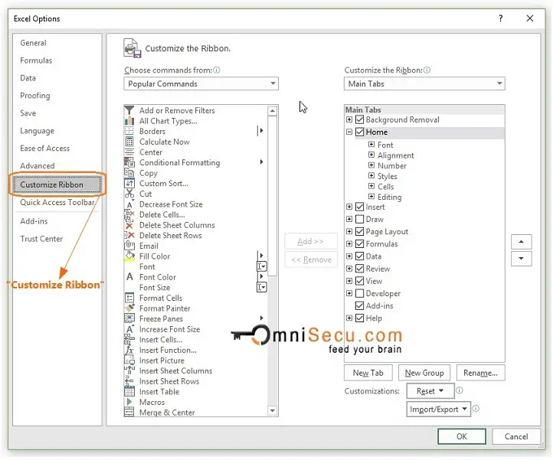553x460 pixels.
Task: Collapse the Home tab tree node
Action: [349, 132]
